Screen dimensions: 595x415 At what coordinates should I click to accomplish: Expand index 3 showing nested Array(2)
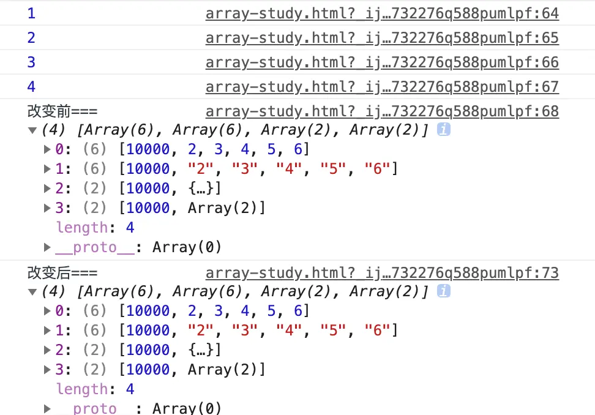coord(48,207)
